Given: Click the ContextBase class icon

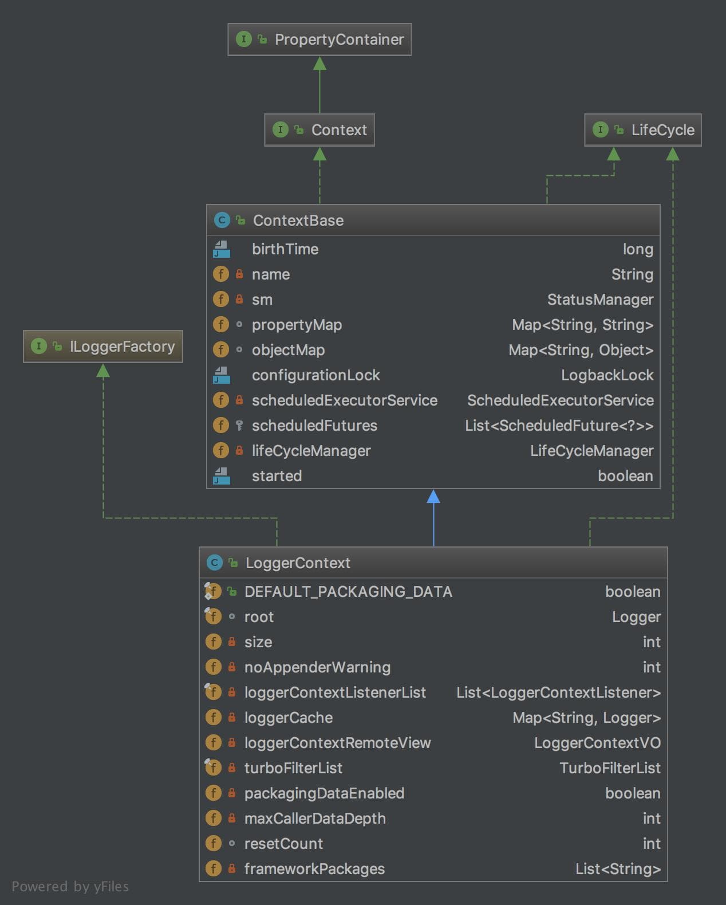Looking at the screenshot, I should tap(222, 221).
